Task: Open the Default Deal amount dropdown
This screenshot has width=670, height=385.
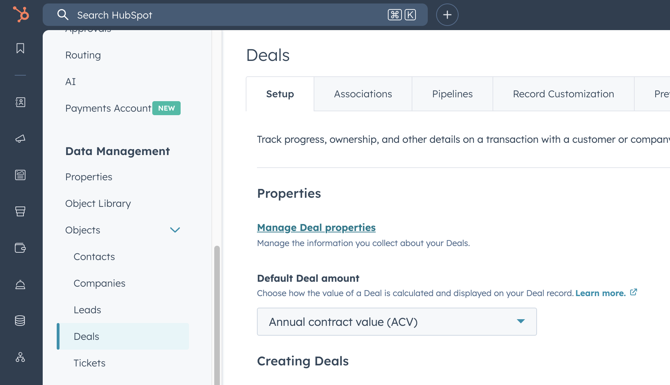Action: click(397, 322)
